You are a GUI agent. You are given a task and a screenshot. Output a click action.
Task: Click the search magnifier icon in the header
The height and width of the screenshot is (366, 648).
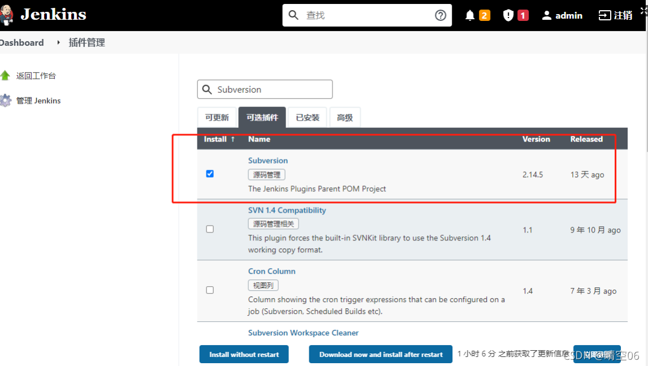(293, 15)
